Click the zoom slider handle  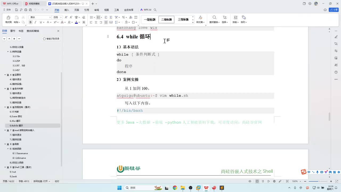[319, 181]
